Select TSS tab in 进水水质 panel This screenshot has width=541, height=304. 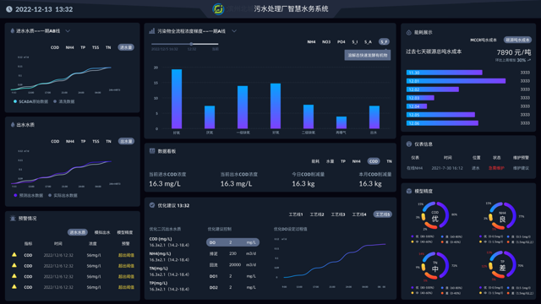tap(96, 47)
